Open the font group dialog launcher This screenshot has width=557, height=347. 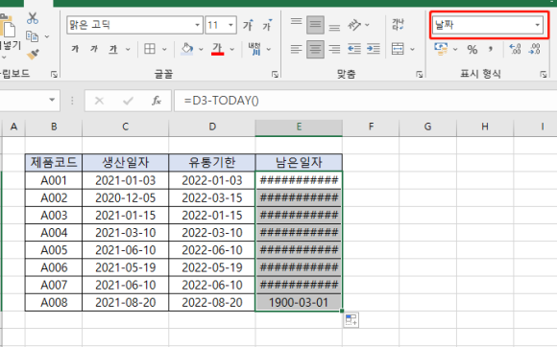(x=275, y=74)
